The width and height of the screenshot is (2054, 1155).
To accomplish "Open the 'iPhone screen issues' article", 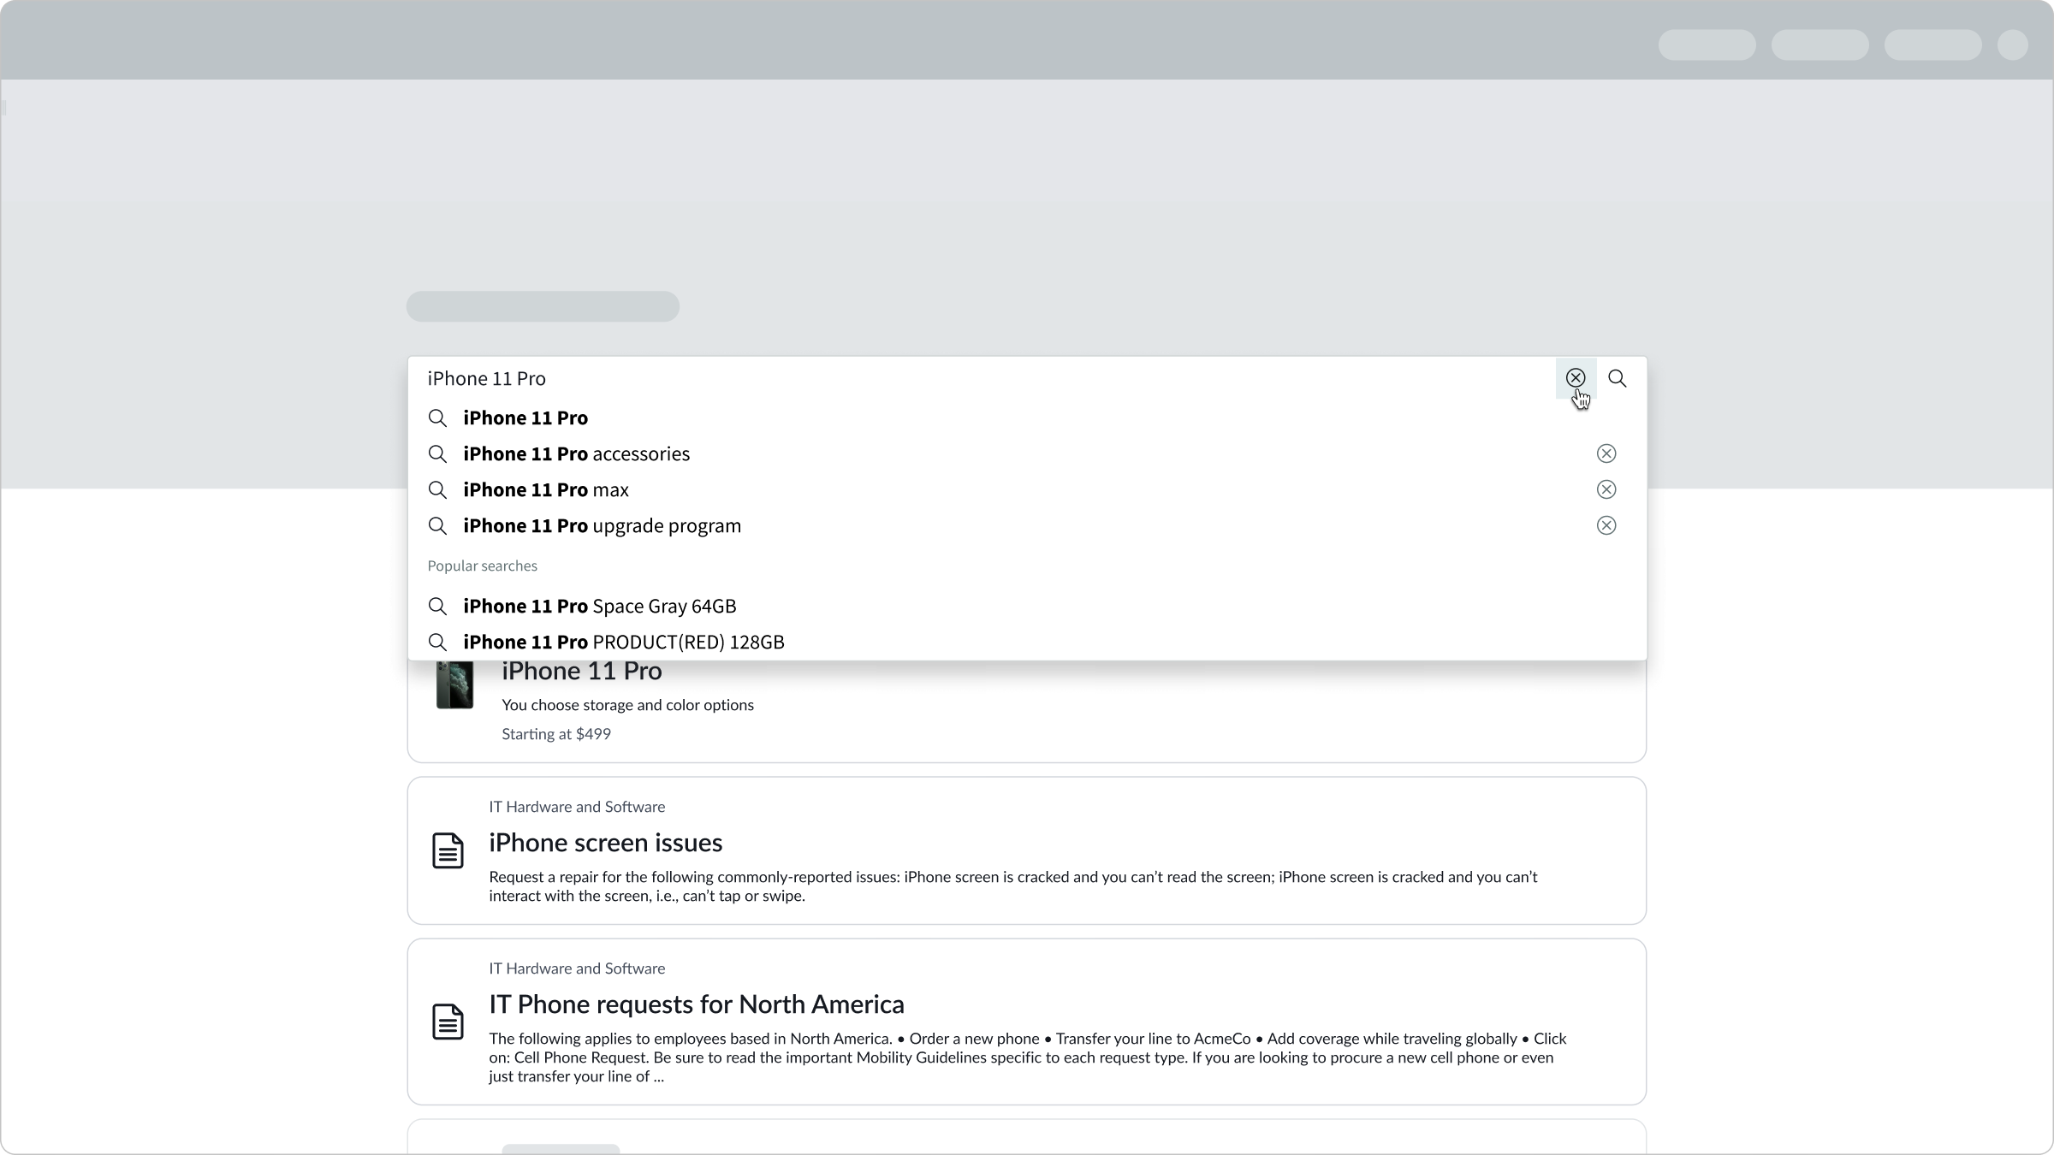I will coord(605,843).
